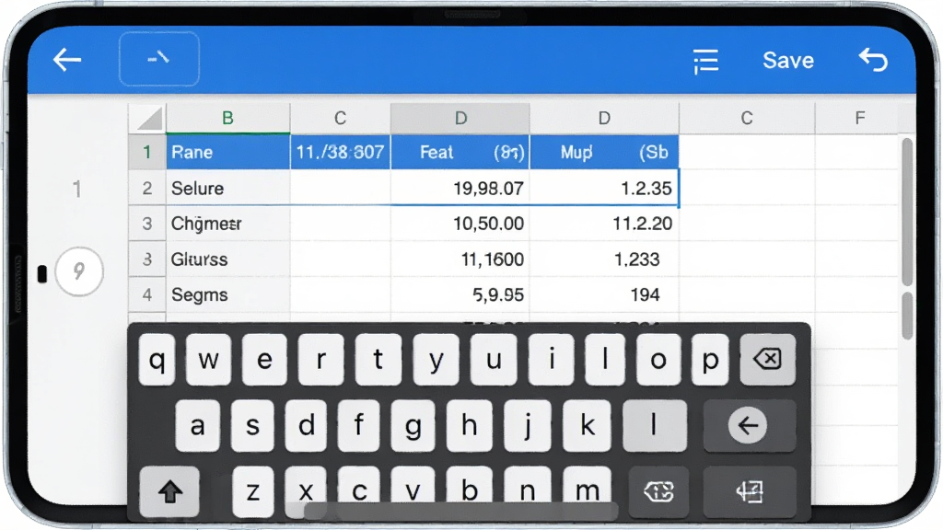Screen dimensions: 943x530
Task: Select the cell "Glurss"
Action: [228, 259]
